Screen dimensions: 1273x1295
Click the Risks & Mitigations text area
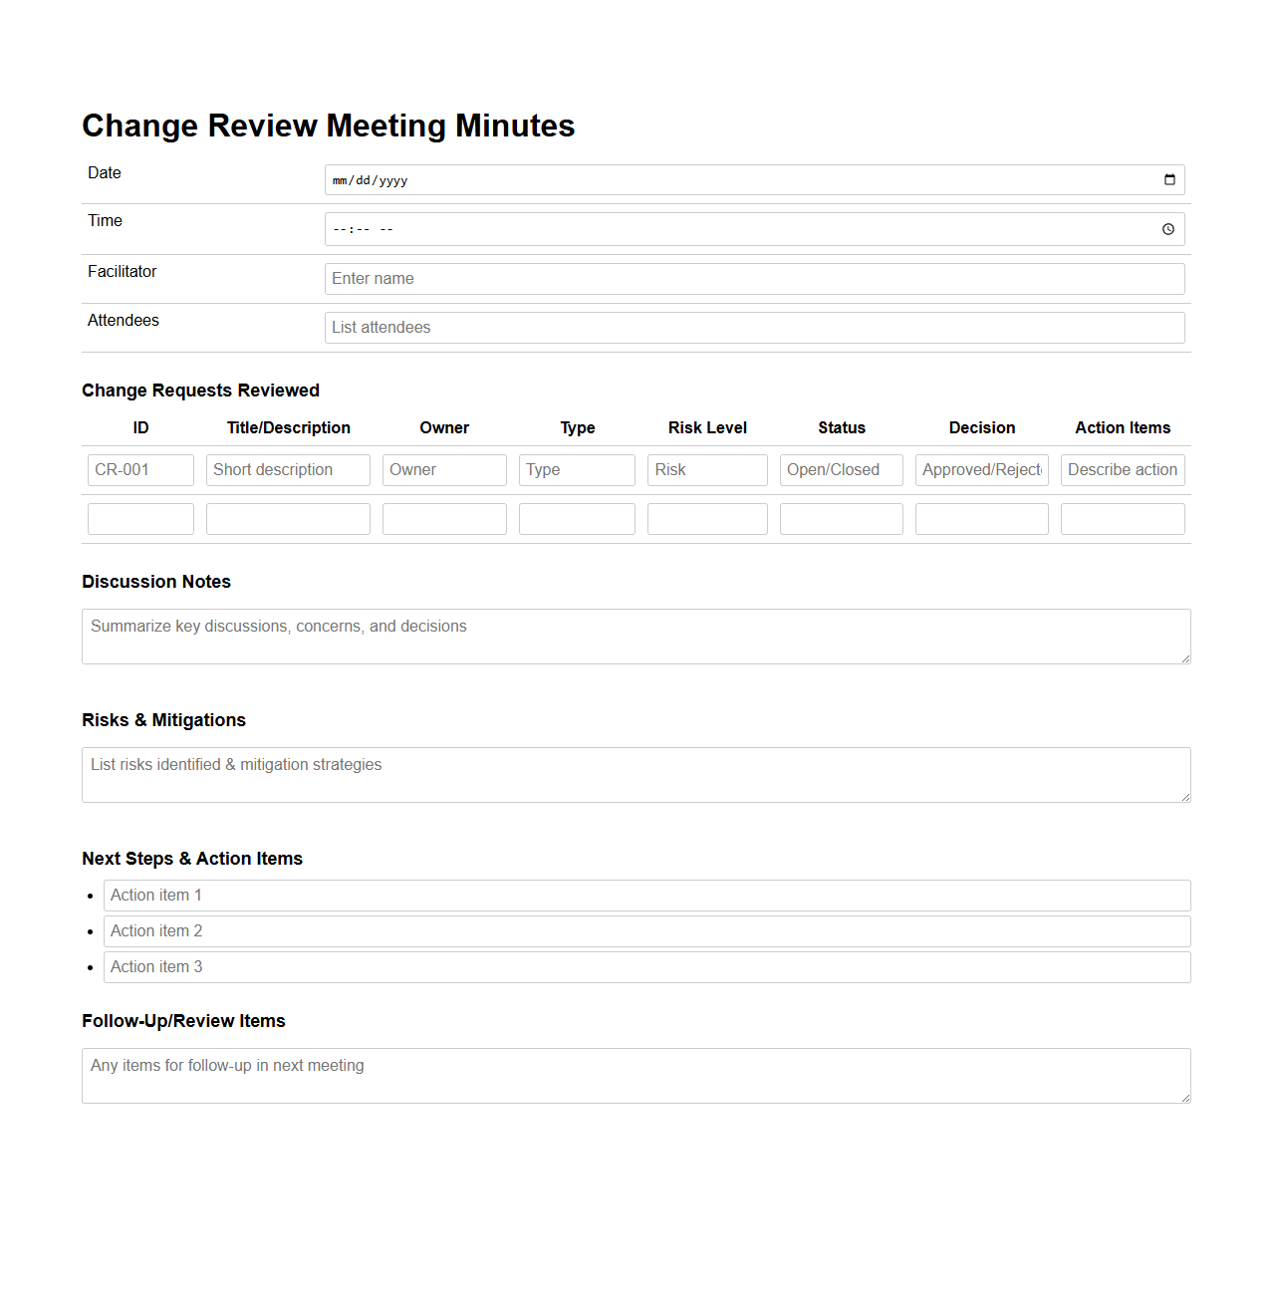pyautogui.click(x=636, y=774)
